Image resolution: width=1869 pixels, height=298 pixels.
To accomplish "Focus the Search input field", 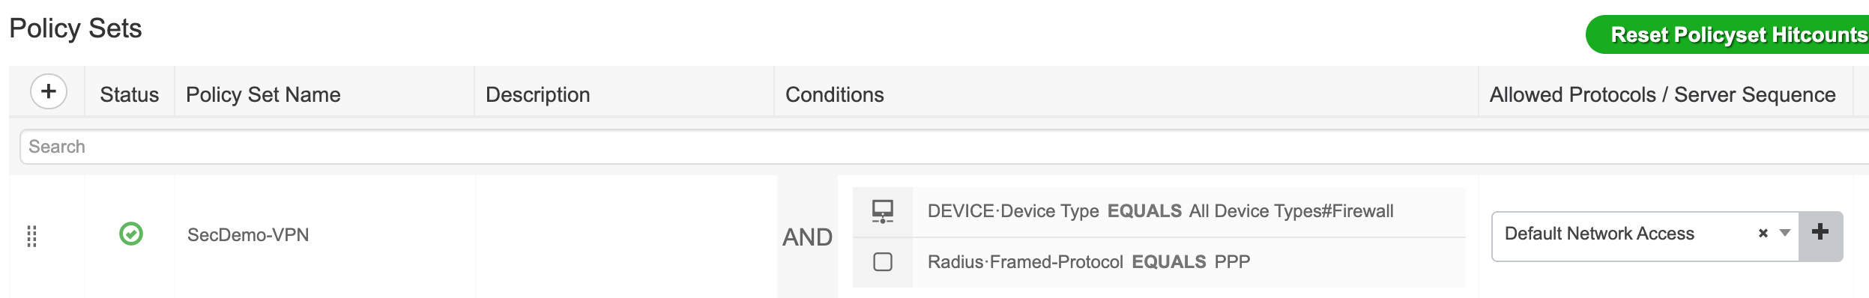I will [x=944, y=147].
